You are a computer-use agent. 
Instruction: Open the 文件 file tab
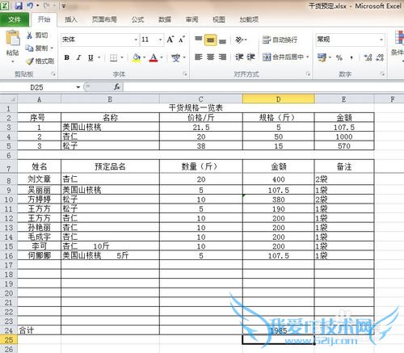pos(15,19)
